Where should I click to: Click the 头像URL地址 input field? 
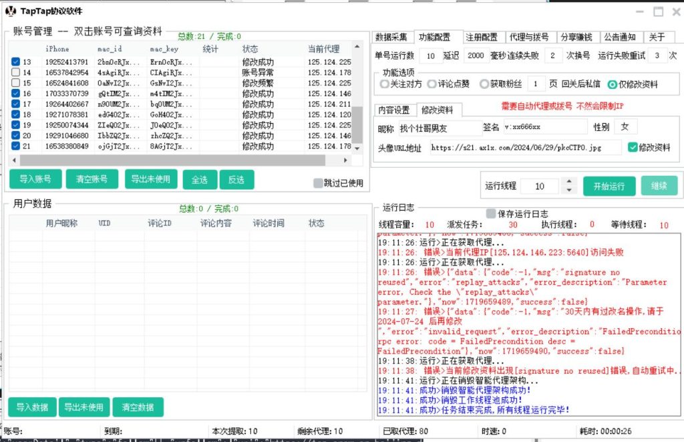(524, 148)
